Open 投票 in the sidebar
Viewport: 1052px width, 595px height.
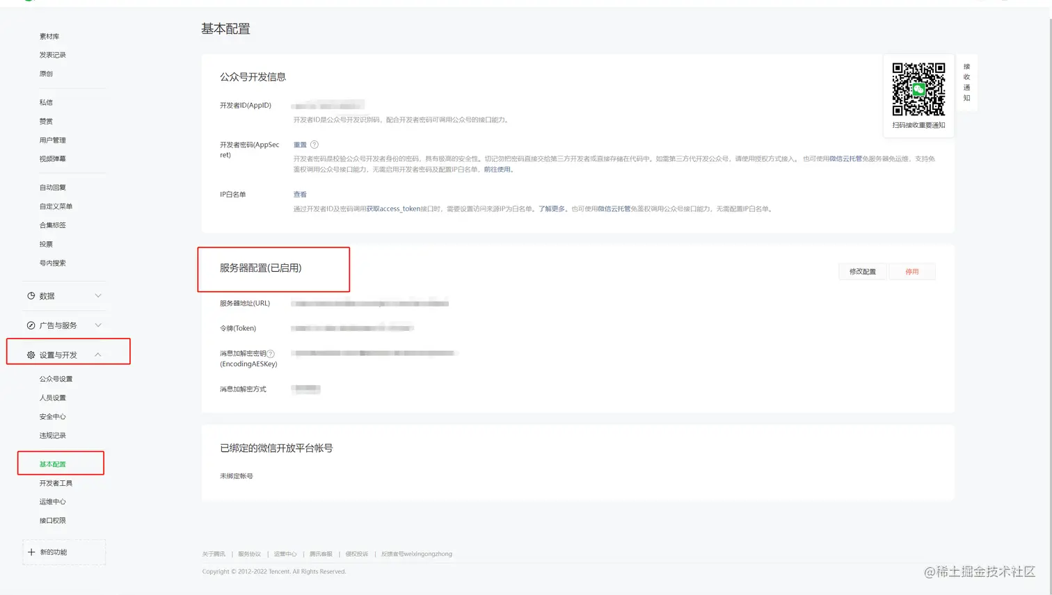point(46,244)
